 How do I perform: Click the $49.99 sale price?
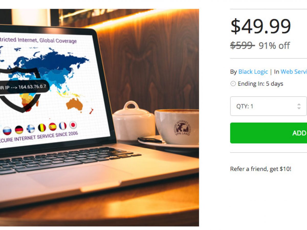coord(260,26)
